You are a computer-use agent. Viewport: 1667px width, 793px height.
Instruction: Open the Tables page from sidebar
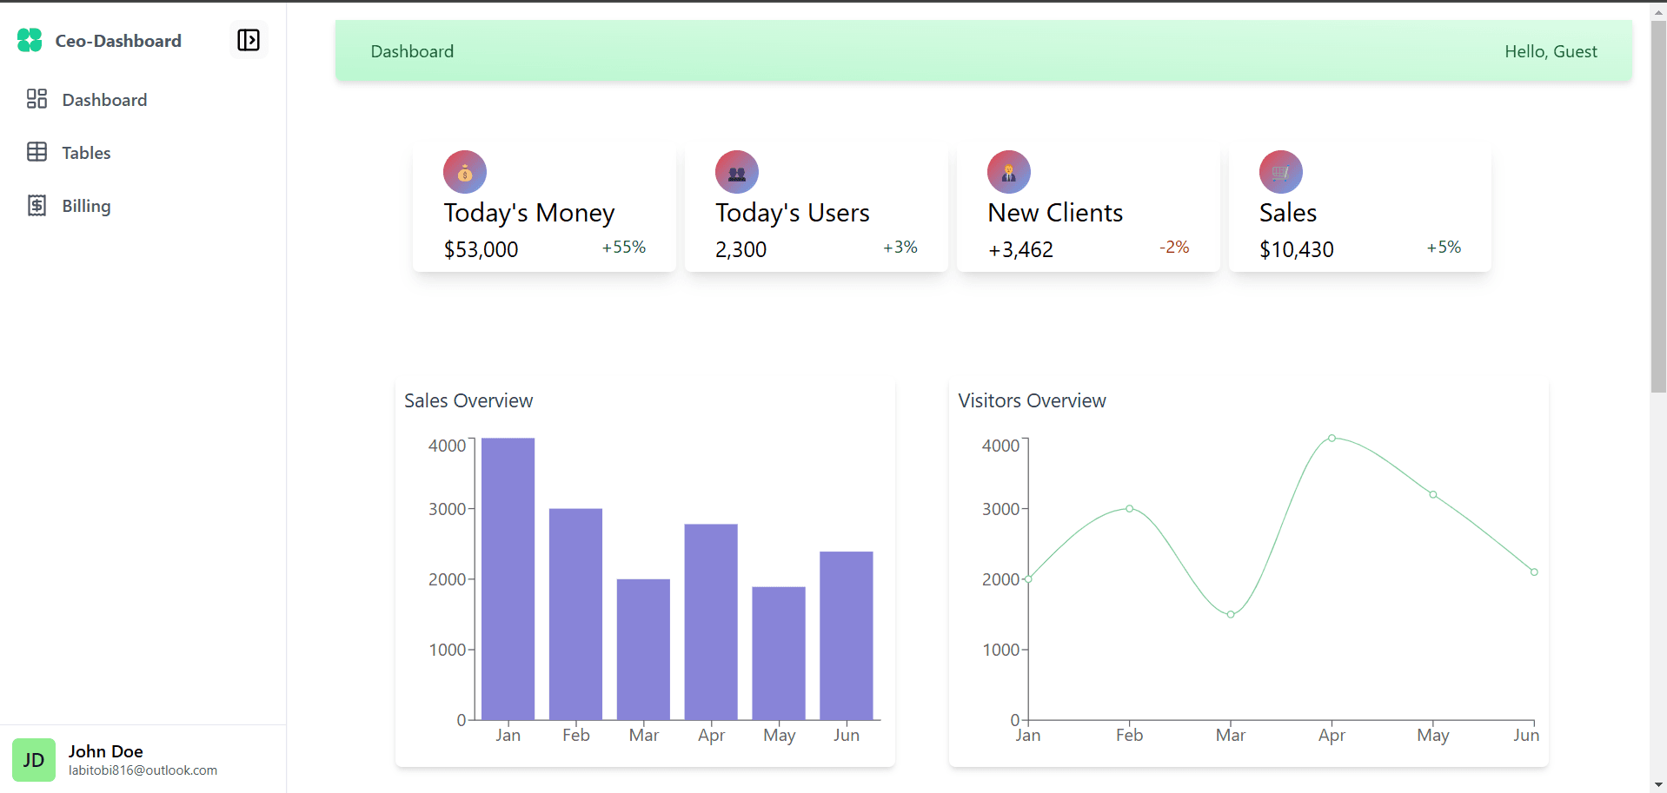tap(86, 153)
